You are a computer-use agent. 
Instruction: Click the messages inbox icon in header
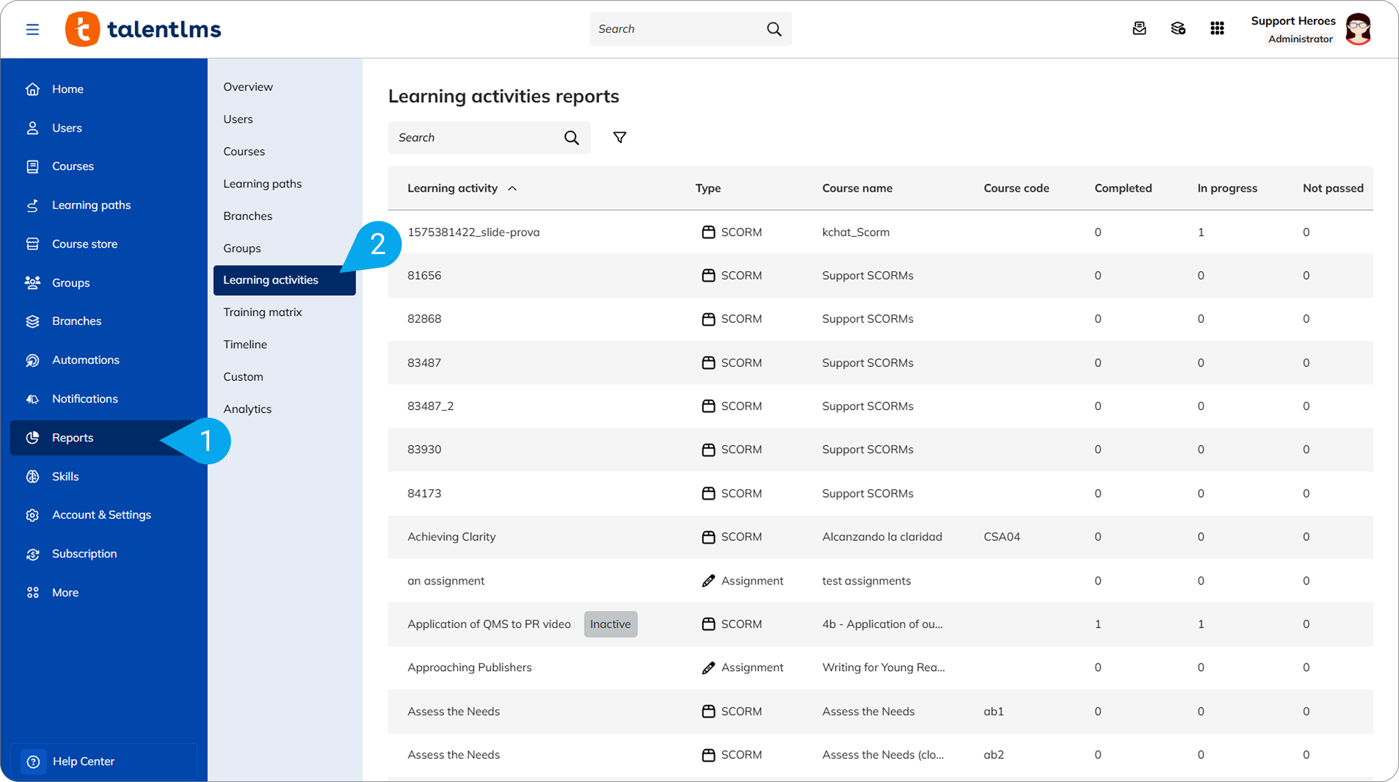1139,29
